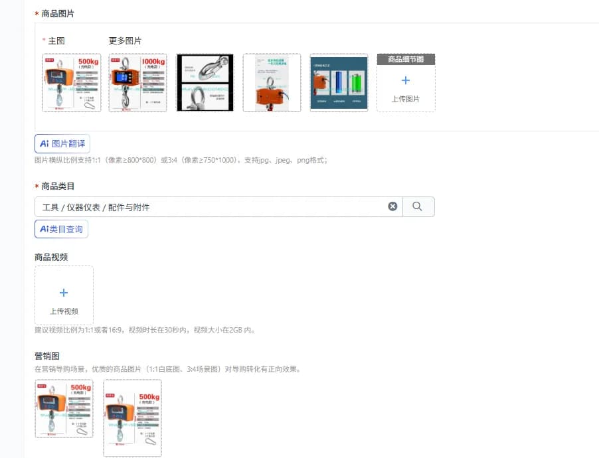Click the 工具 / 仪器仪表 / 配件与附件 category field
Image resolution: width=599 pixels, height=458 pixels.
tap(218, 207)
